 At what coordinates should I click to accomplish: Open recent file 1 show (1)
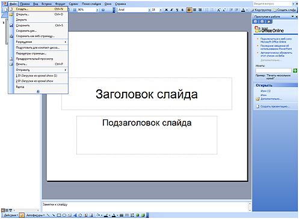click(38, 76)
